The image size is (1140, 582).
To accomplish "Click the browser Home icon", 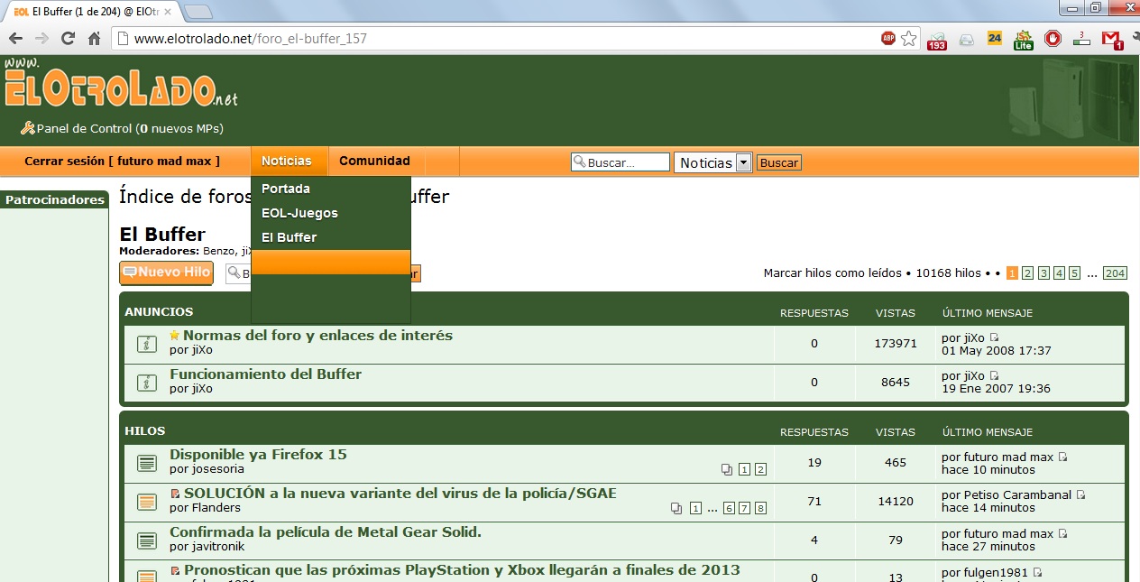I will coord(97,39).
